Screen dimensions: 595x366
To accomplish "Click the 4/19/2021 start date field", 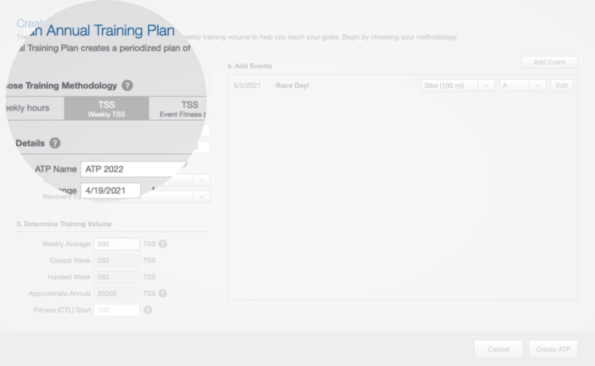I will click(x=110, y=191).
